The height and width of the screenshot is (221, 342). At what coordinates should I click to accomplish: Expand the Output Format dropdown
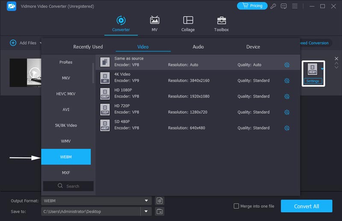coord(147,200)
